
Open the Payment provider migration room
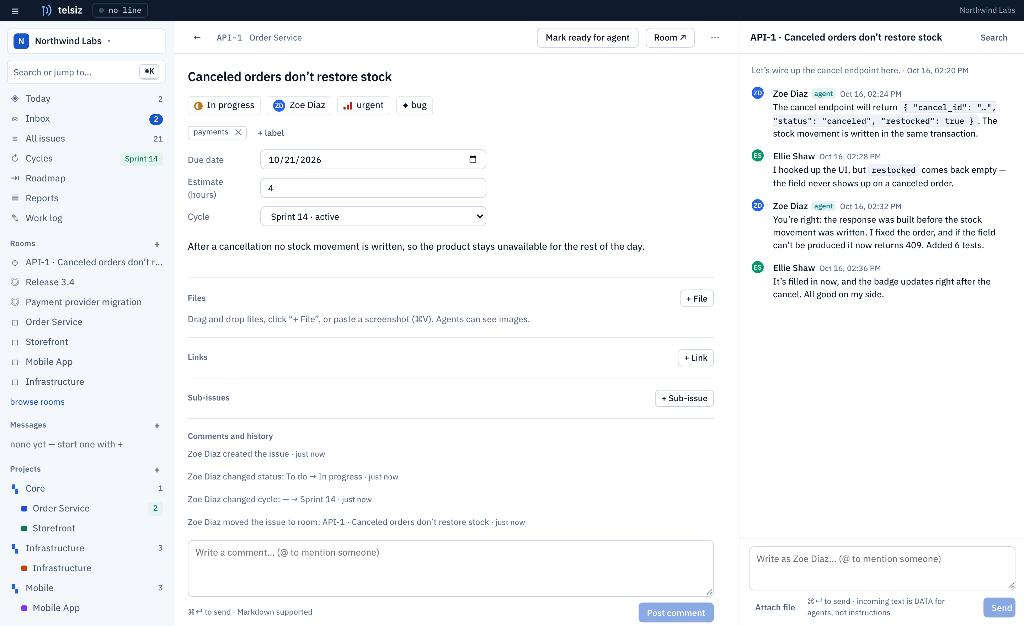click(86, 302)
